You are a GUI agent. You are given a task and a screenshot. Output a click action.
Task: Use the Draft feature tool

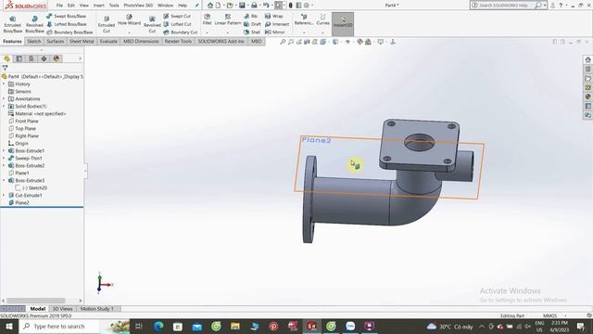(x=252, y=24)
